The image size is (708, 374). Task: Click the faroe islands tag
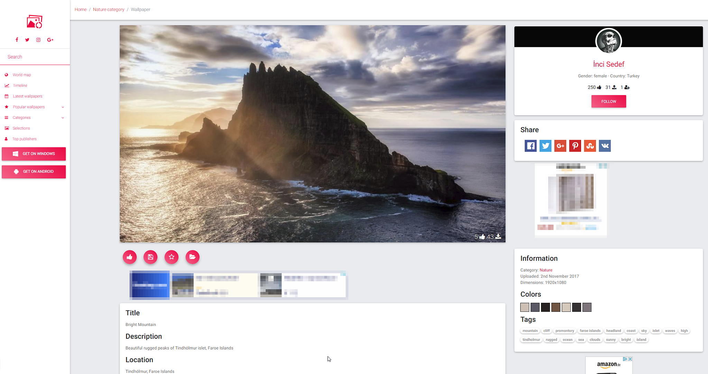[x=590, y=331]
